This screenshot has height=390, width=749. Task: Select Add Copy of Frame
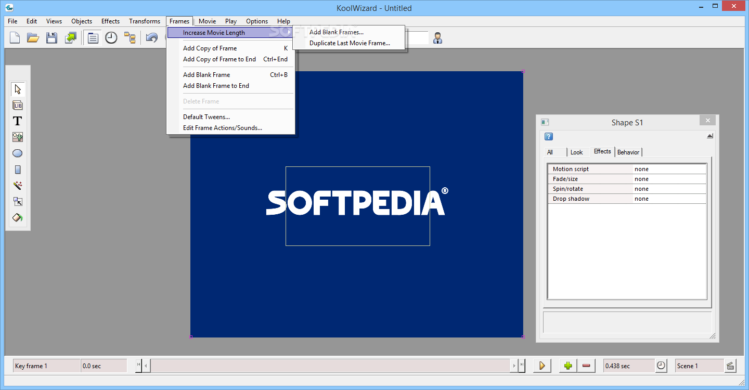(x=230, y=48)
